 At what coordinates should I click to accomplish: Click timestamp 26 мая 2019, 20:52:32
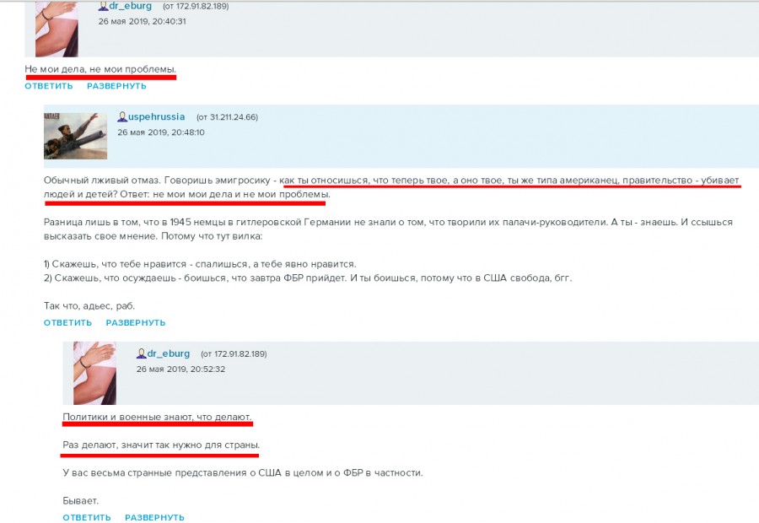click(x=180, y=369)
